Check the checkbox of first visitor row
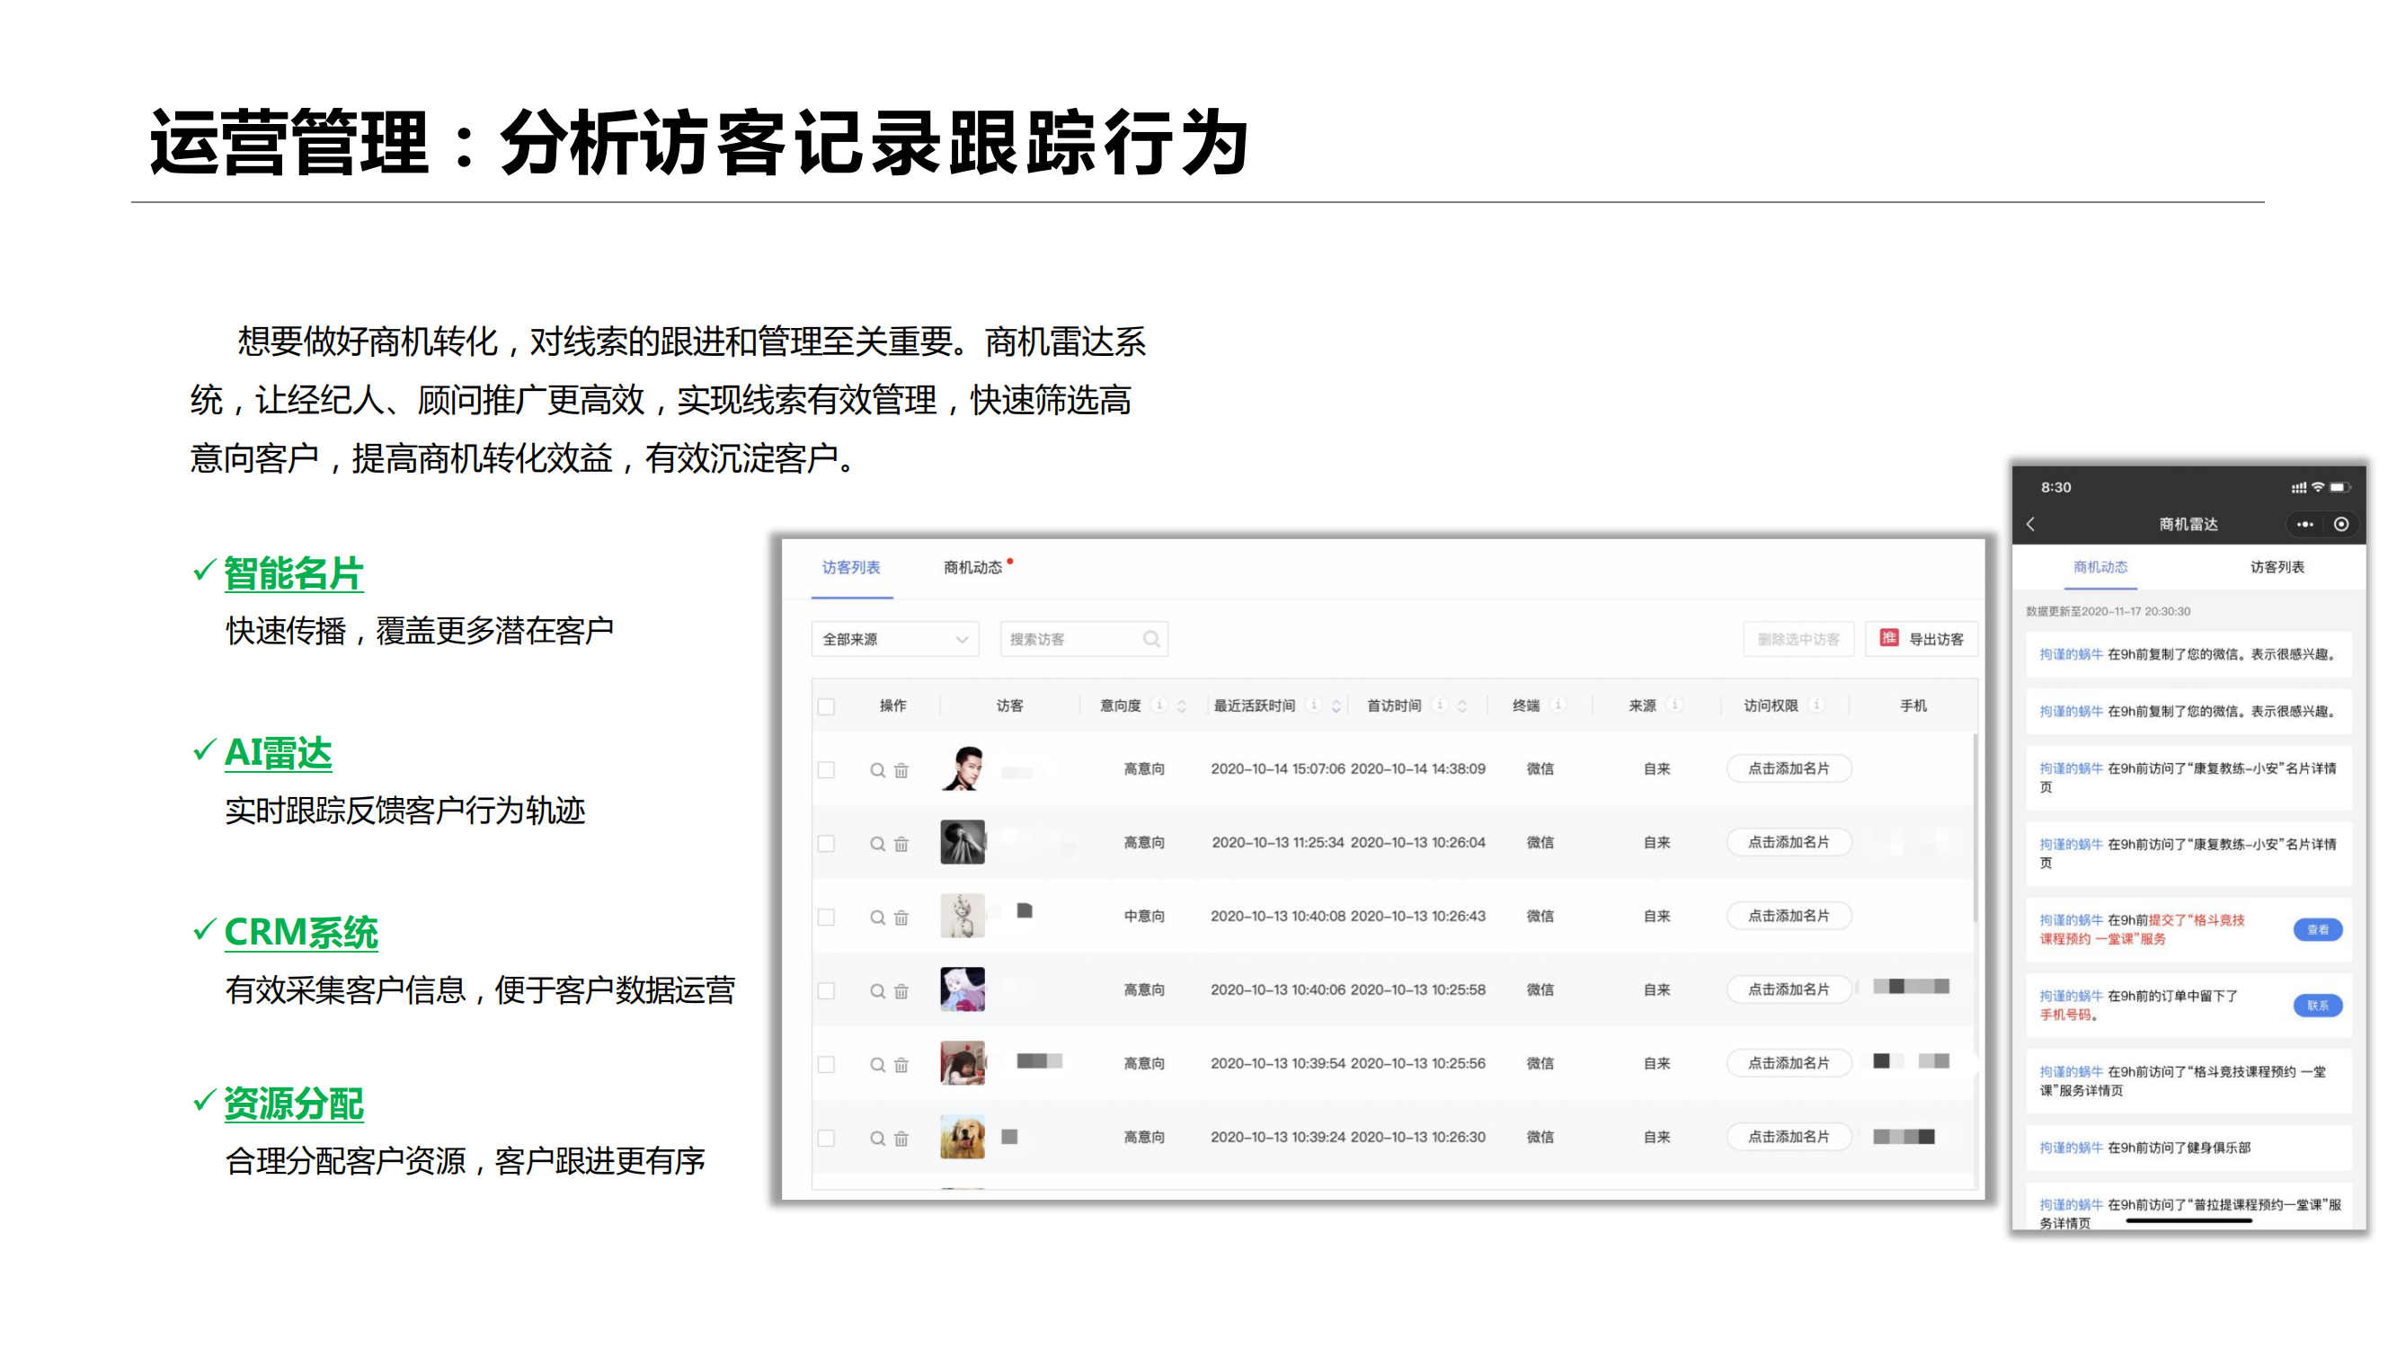The image size is (2397, 1348). (x=826, y=770)
